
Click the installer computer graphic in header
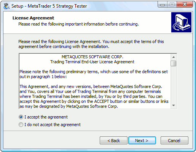coord(181,22)
